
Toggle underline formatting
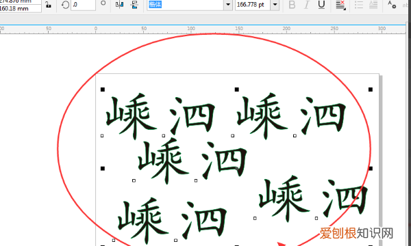tap(322, 5)
